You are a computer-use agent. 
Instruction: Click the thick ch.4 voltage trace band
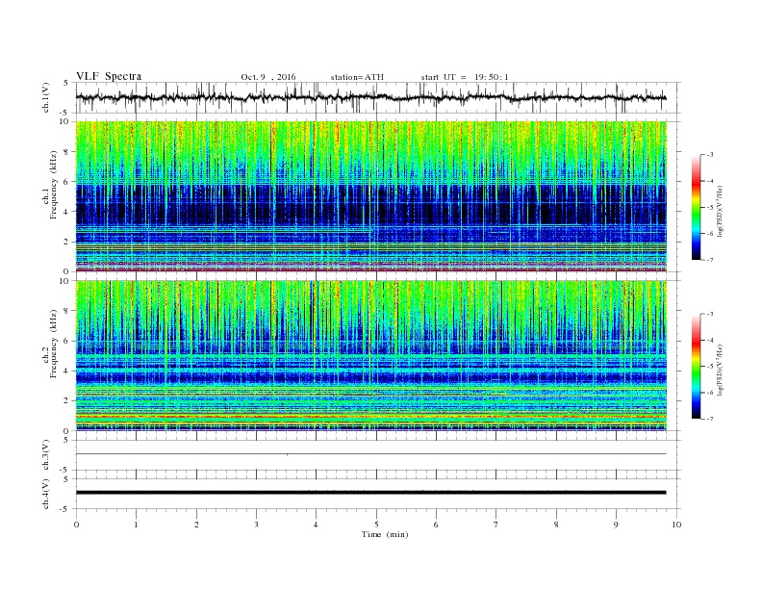point(370,493)
